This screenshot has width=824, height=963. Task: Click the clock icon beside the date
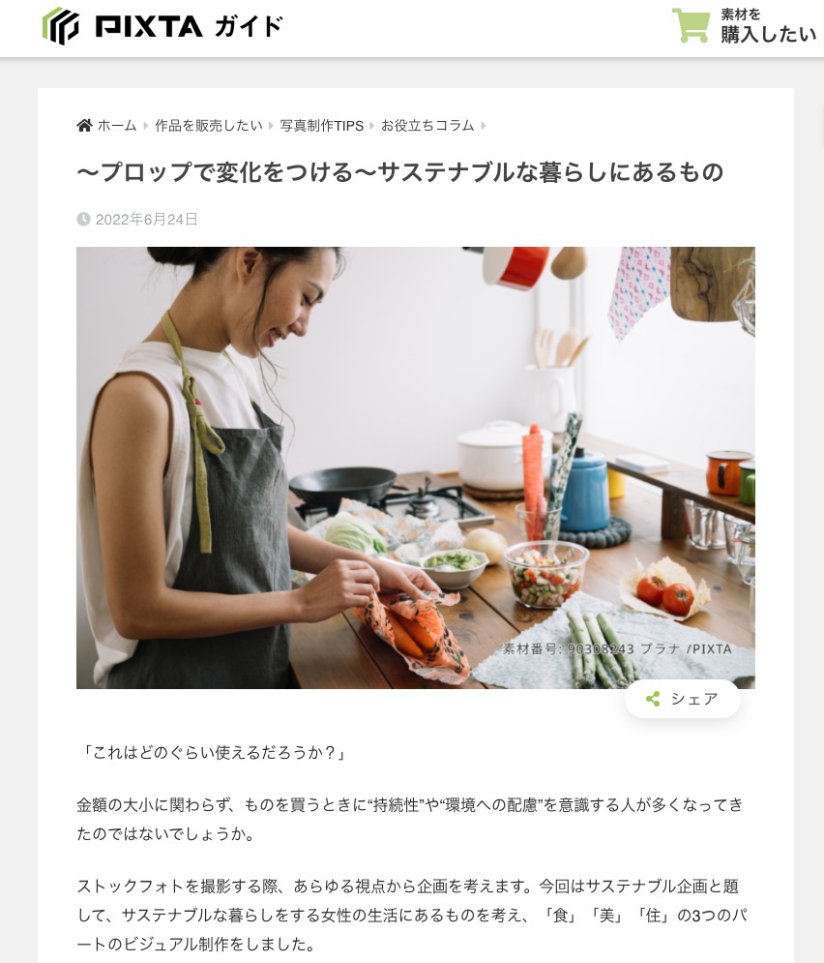(x=83, y=220)
